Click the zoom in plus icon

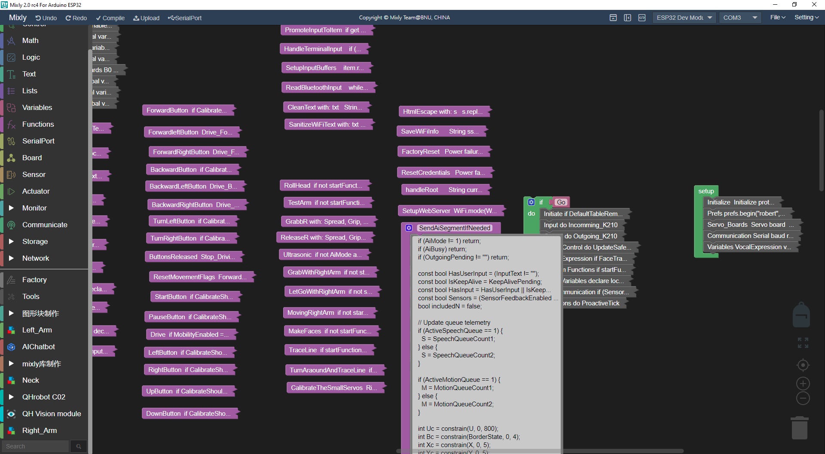(803, 384)
